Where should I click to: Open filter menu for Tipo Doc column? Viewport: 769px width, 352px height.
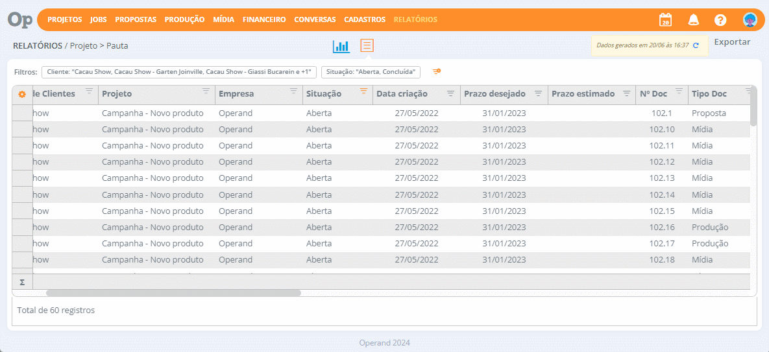748,91
